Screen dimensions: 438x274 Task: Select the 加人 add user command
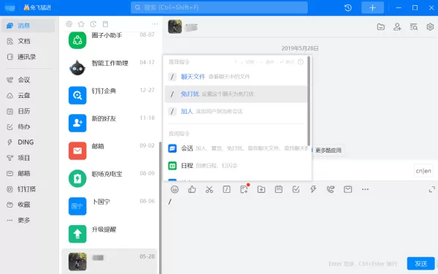pyautogui.click(x=236, y=111)
